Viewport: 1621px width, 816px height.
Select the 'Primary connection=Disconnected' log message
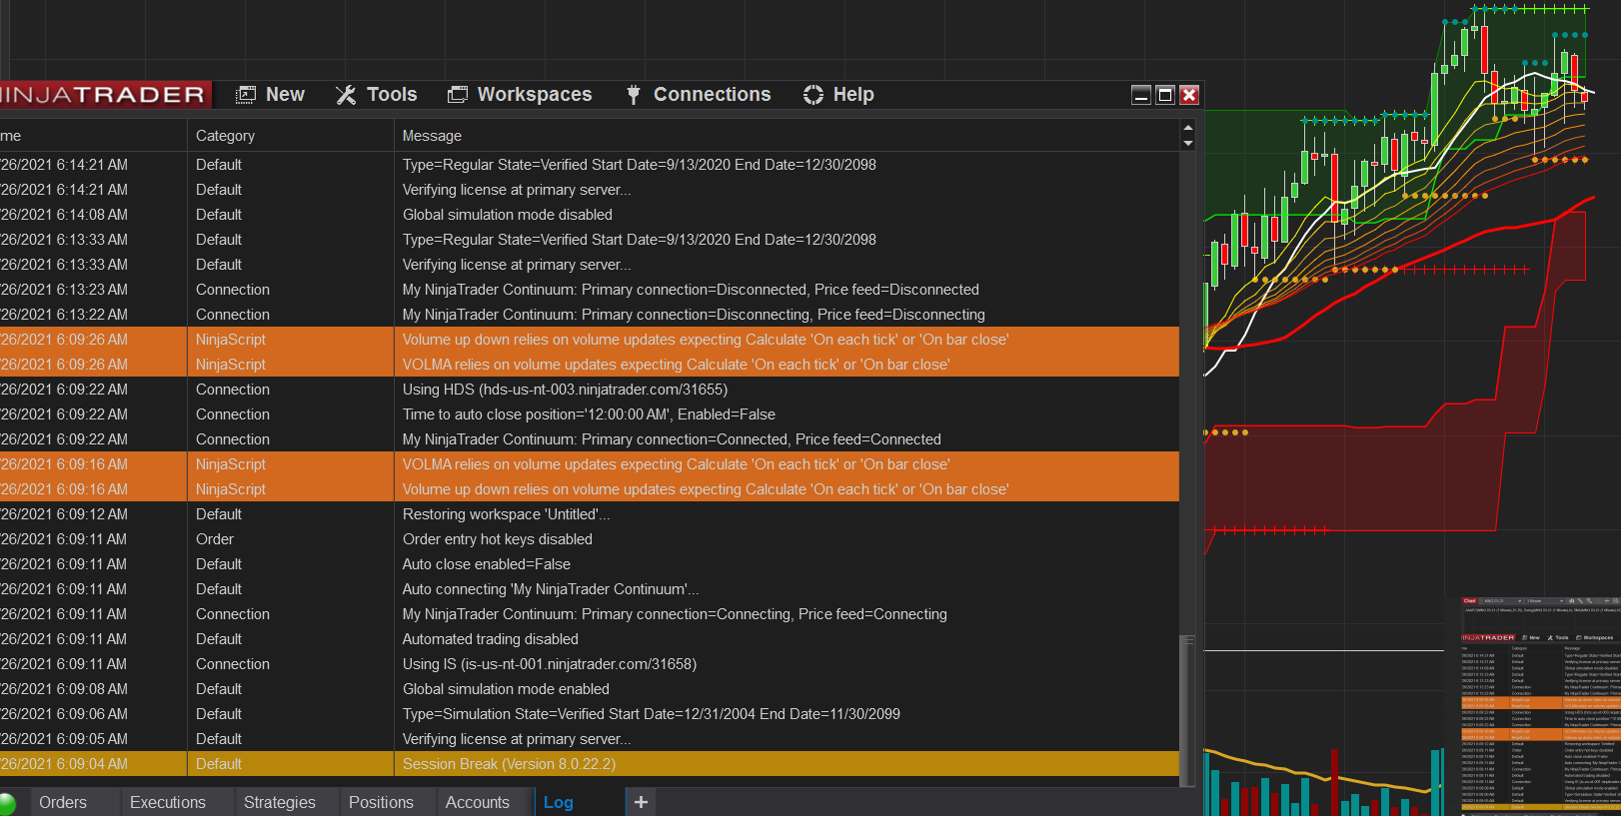(691, 290)
